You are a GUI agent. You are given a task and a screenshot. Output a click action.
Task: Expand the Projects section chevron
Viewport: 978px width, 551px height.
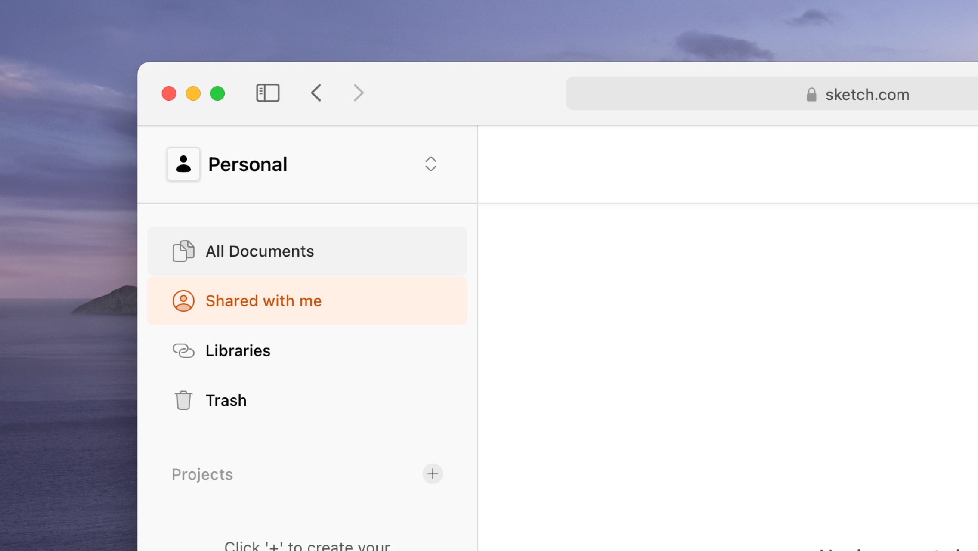tap(433, 473)
